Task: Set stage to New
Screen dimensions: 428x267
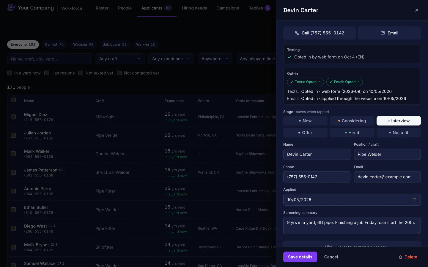Action: tap(305, 121)
